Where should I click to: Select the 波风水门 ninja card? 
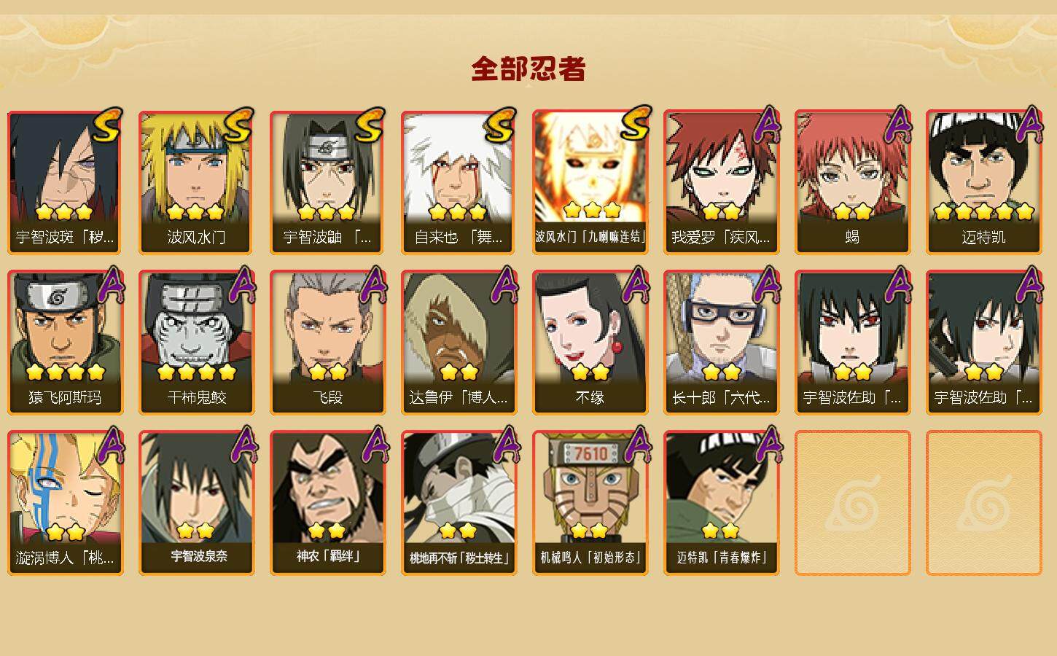[196, 182]
